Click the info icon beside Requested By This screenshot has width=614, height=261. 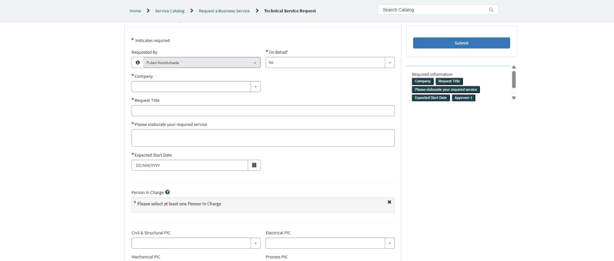click(x=138, y=63)
